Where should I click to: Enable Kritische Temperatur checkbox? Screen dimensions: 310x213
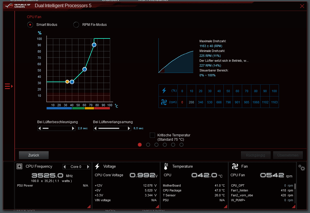click(152, 135)
